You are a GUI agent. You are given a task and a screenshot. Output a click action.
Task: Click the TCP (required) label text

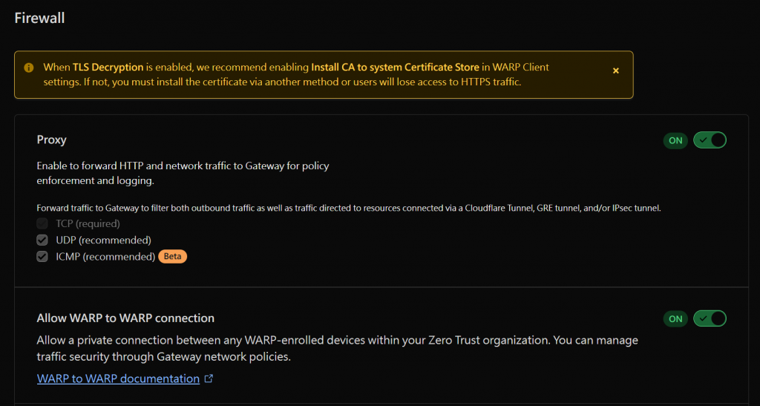88,223
